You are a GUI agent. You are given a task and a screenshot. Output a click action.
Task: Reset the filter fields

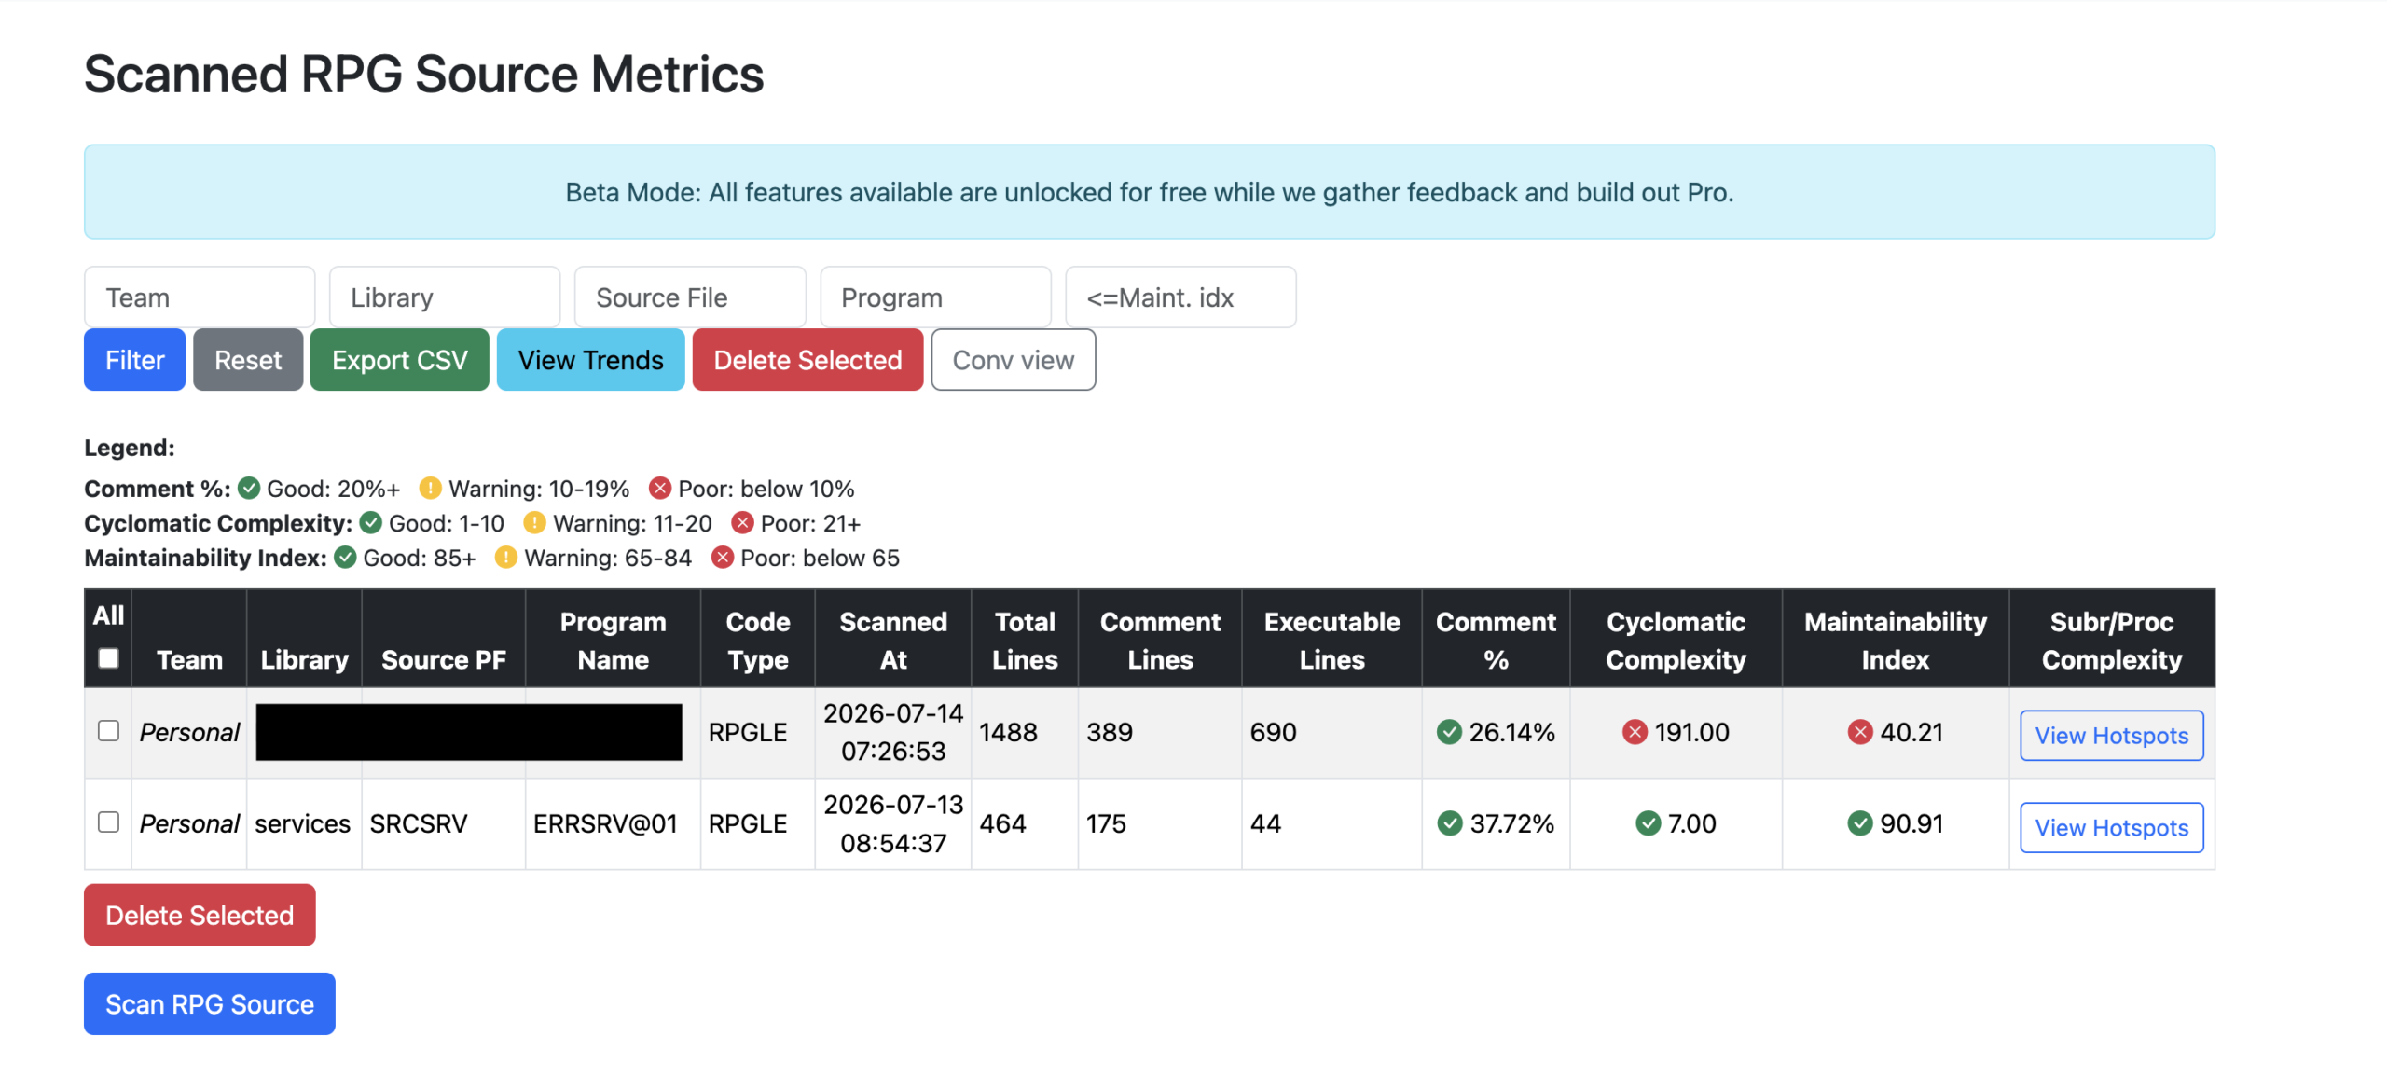248,360
